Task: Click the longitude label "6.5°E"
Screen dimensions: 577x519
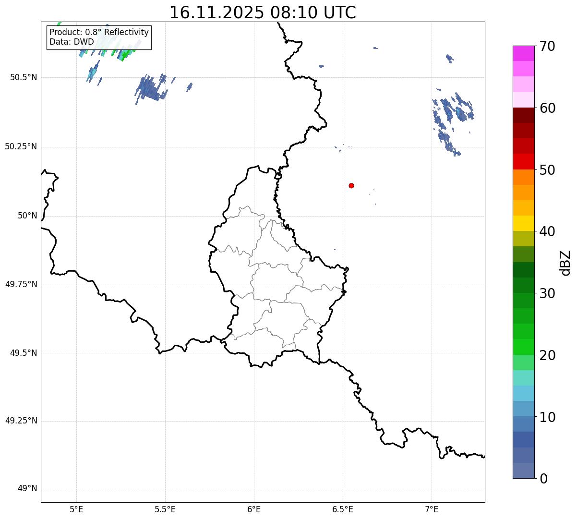Action: pyautogui.click(x=343, y=509)
